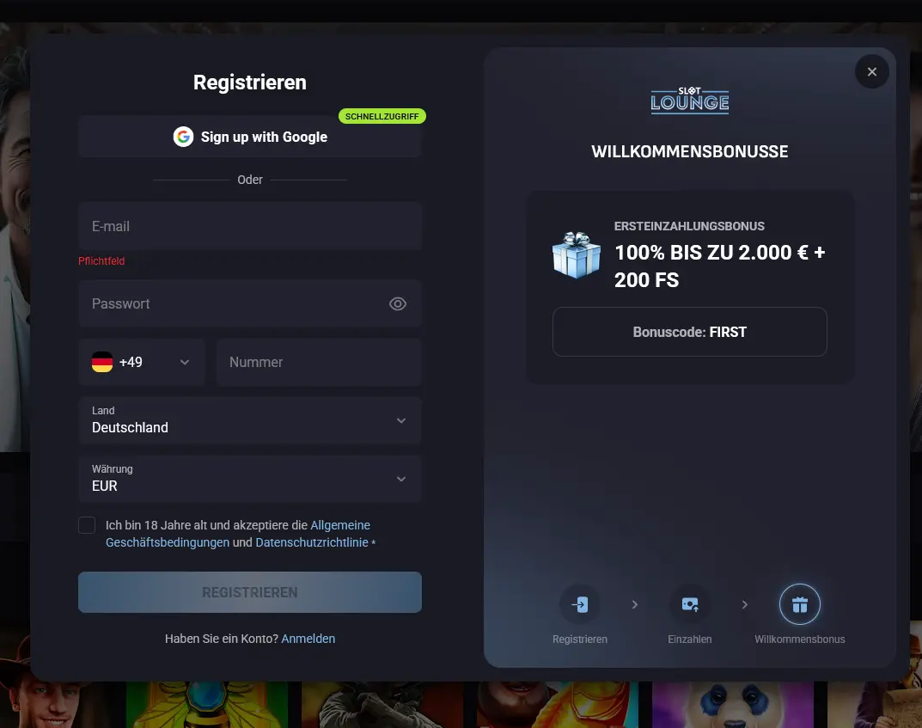Open the Währung EUR dropdown

250,479
